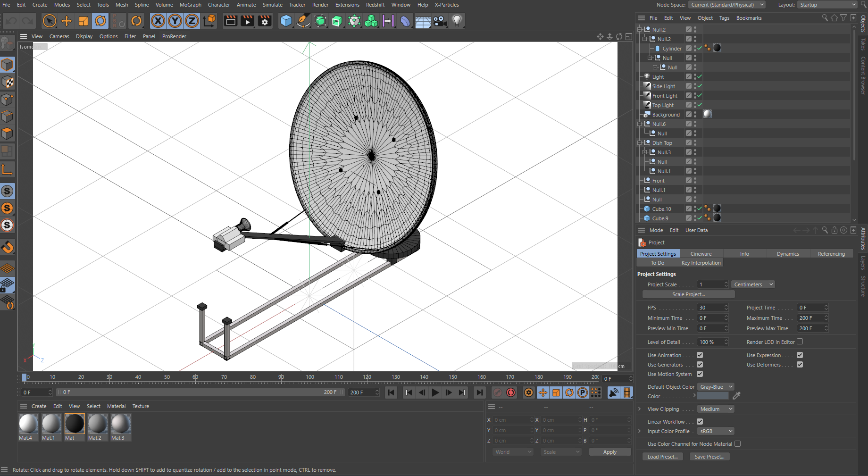
Task: Enable Use Color Channel for Node Material
Action: (x=738, y=444)
